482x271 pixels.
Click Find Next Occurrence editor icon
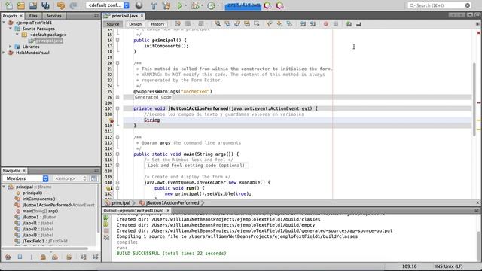(x=237, y=24)
